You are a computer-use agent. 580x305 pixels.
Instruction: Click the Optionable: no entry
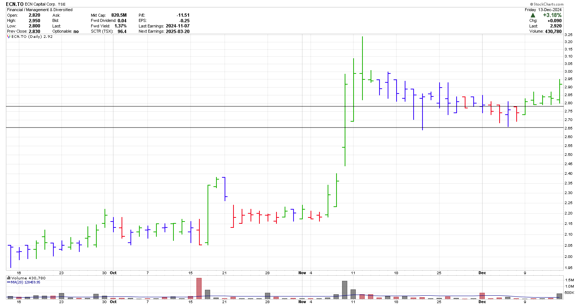point(66,32)
